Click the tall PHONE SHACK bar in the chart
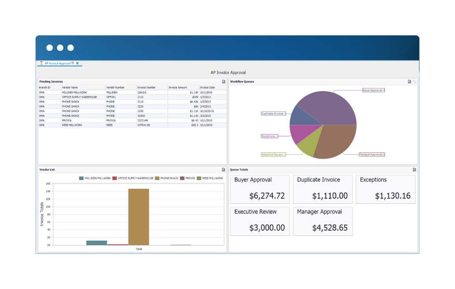The height and width of the screenshot is (289, 455). coord(139,217)
